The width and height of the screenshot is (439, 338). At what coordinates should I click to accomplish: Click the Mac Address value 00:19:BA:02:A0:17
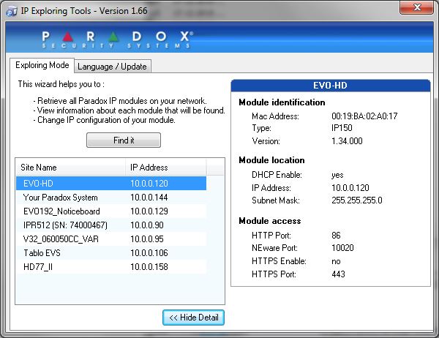point(364,116)
